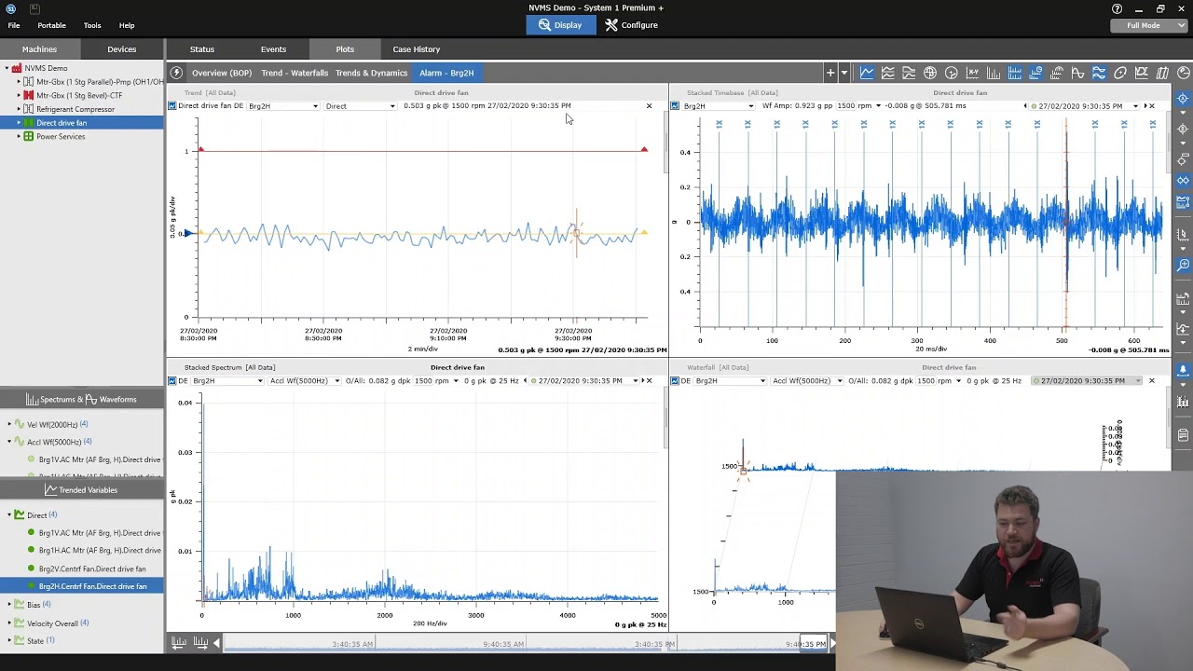
Task: Toggle the Stacked Spectrum header checkbox
Action: click(x=171, y=380)
